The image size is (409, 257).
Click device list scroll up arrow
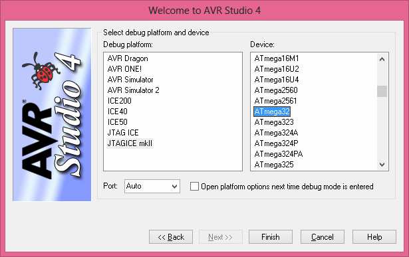[382, 59]
